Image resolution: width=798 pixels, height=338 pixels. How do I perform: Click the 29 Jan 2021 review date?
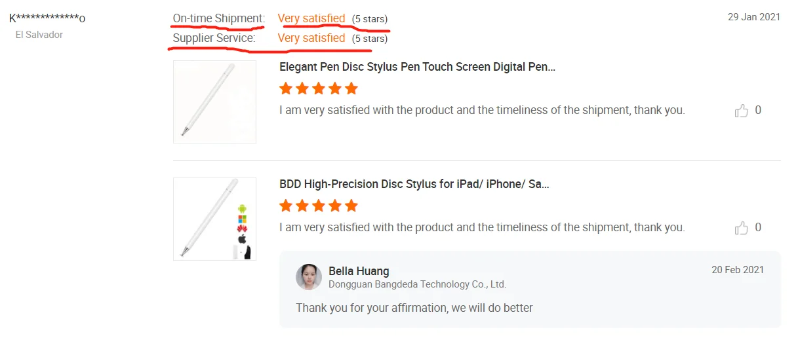[x=753, y=17]
